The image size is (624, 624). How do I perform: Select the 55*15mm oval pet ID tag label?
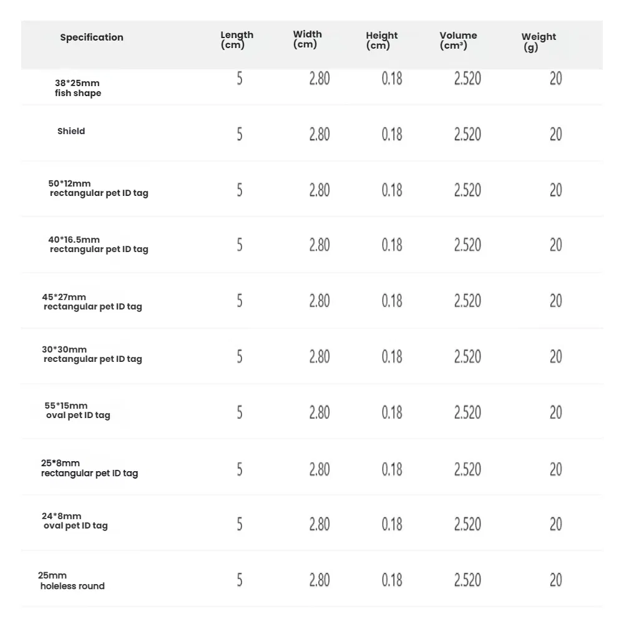[x=78, y=411]
